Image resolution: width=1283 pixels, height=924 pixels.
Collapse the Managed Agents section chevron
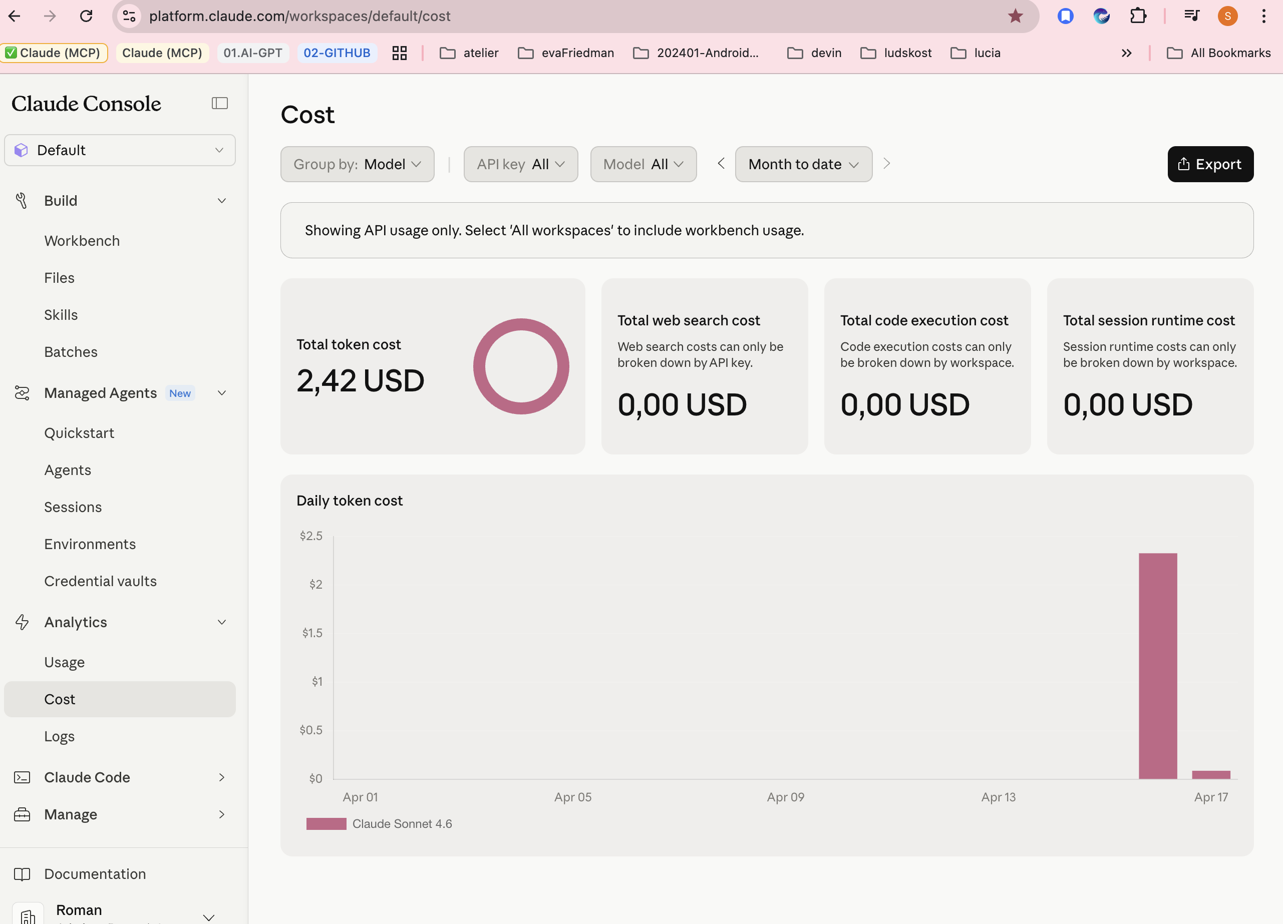point(222,393)
